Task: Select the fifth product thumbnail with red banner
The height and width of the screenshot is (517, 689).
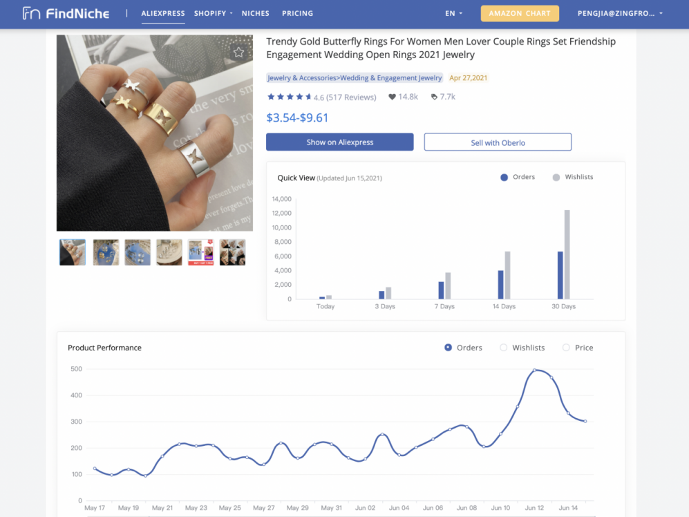Action: [201, 252]
